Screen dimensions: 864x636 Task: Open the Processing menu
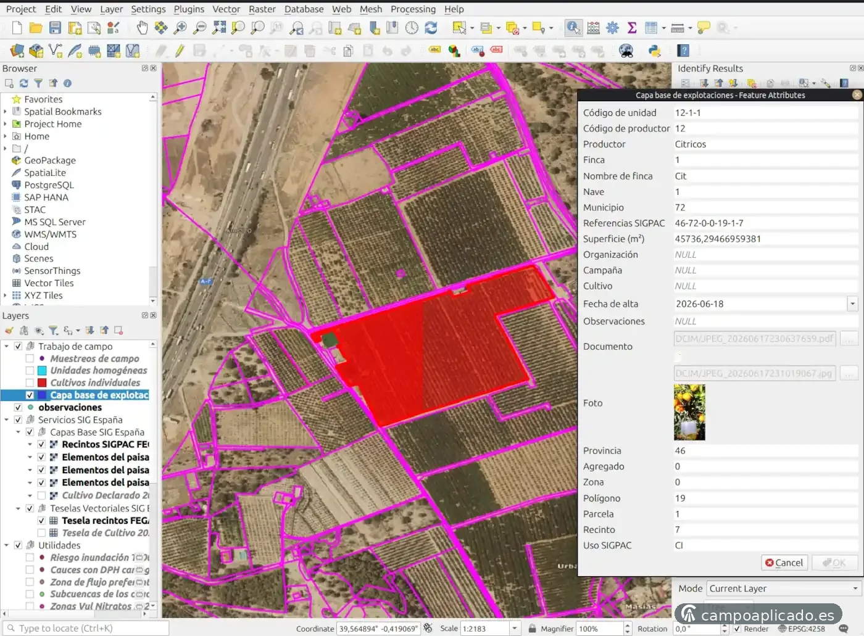click(x=413, y=9)
